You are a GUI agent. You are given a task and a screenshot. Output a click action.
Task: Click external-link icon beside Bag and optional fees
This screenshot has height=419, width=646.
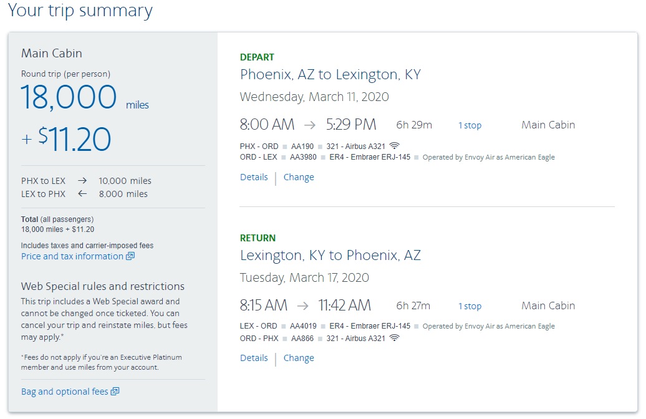pos(115,392)
